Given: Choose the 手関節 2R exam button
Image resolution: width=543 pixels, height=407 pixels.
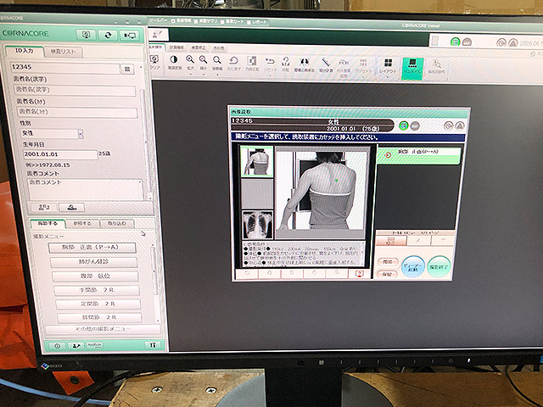Looking at the screenshot, I should pyautogui.click(x=97, y=290).
